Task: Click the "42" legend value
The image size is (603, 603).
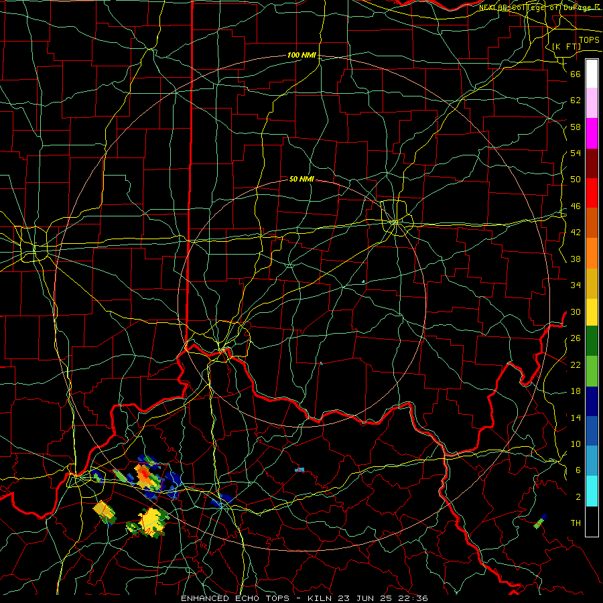Action: point(576,232)
